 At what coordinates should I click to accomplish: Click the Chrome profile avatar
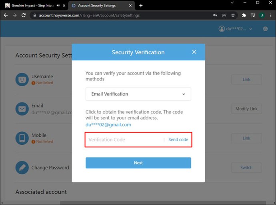tap(262, 15)
